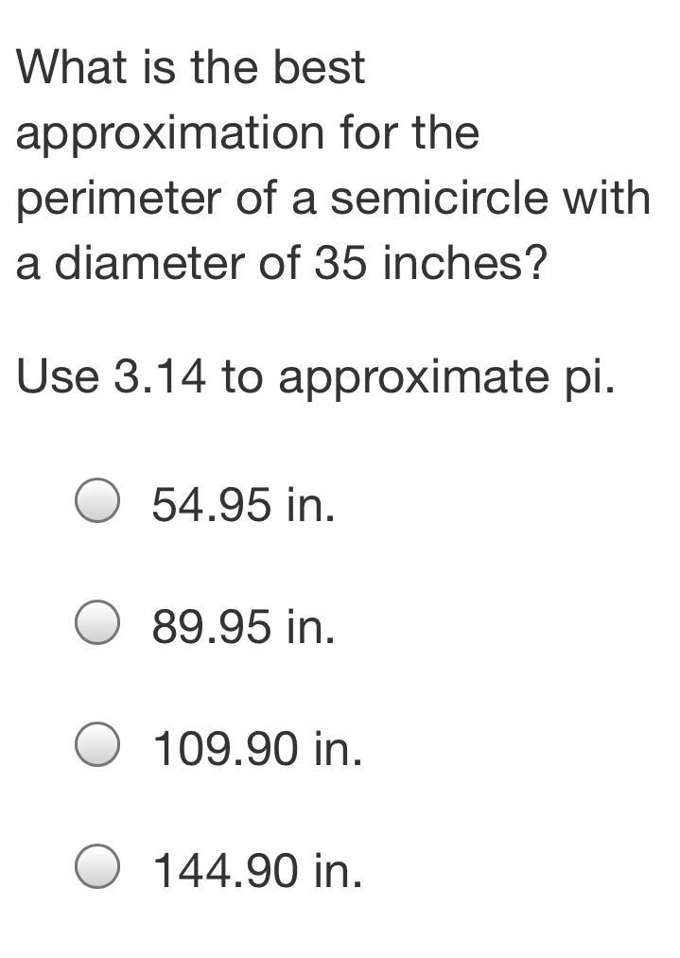
Task: Click the word 'diameter' in the question
Action: [x=149, y=263]
